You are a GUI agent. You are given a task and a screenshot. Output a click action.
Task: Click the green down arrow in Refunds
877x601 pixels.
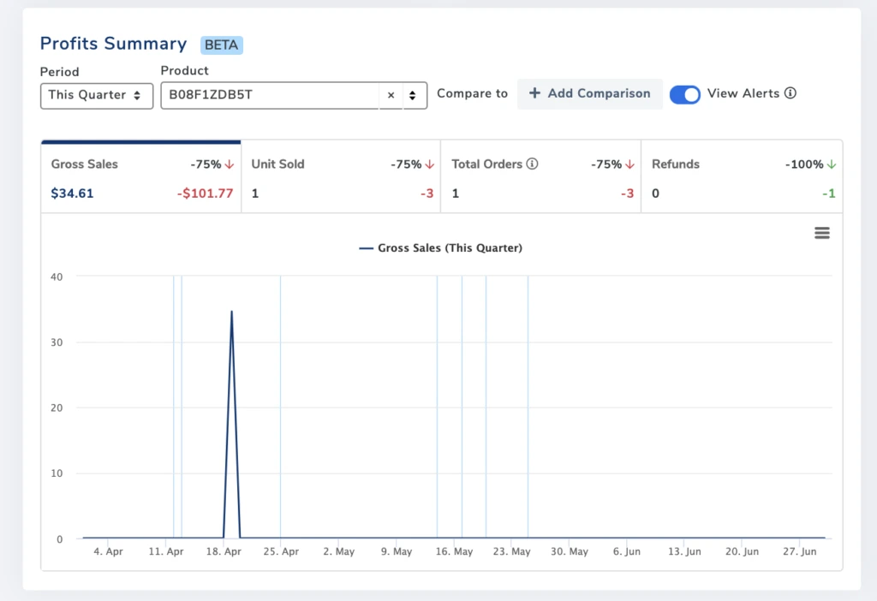click(831, 164)
